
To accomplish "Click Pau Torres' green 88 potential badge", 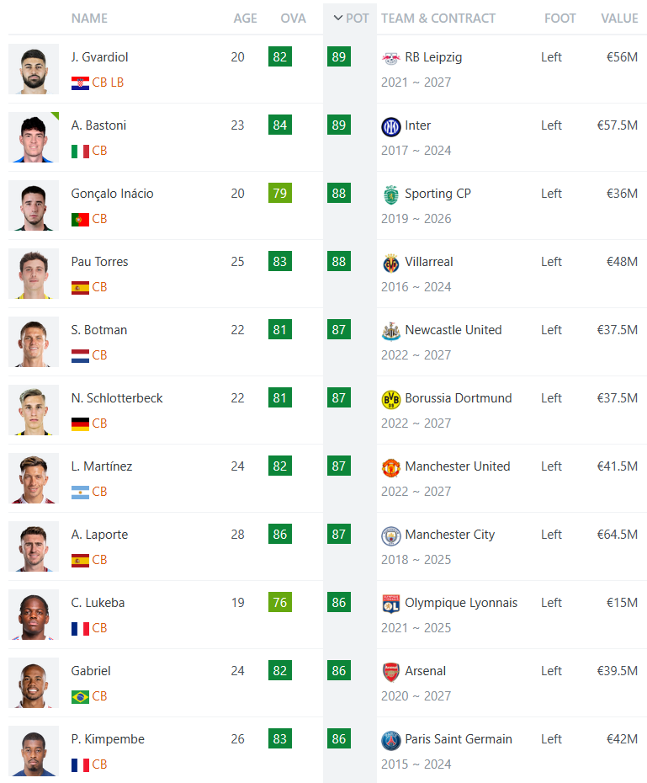I will click(339, 261).
